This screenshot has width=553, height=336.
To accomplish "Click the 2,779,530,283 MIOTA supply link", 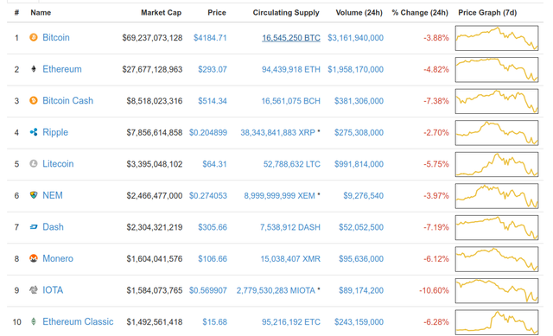I will 276,290.
